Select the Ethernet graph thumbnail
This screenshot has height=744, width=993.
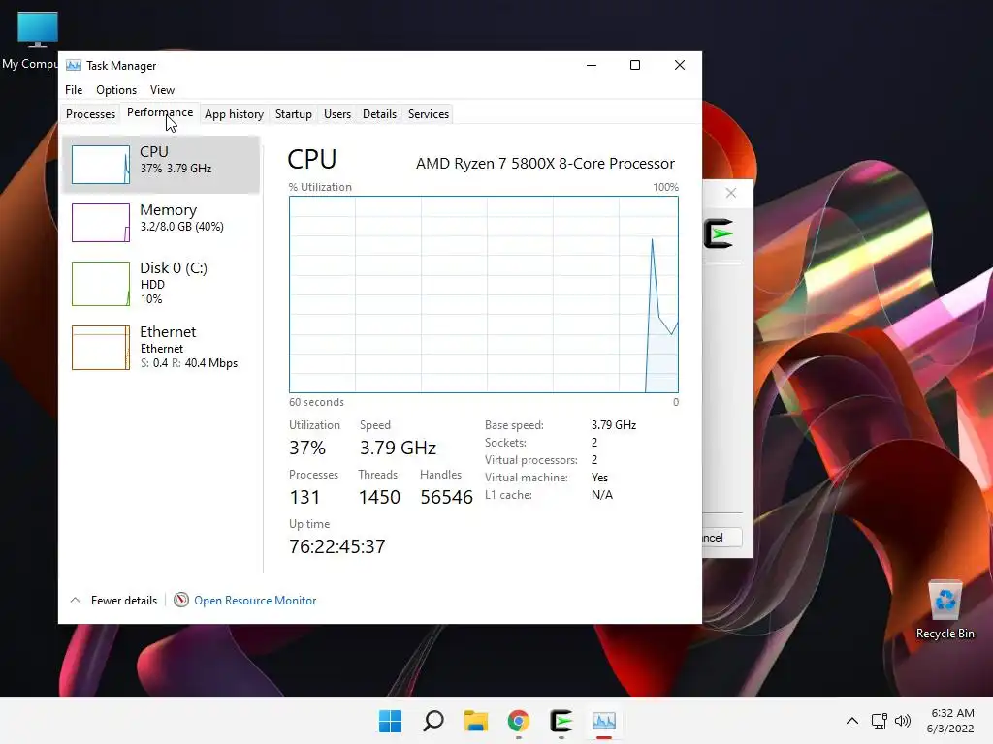101,348
